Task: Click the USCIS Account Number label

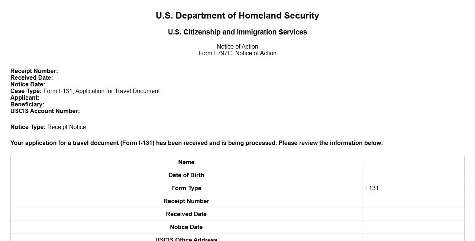Action: pos(45,111)
